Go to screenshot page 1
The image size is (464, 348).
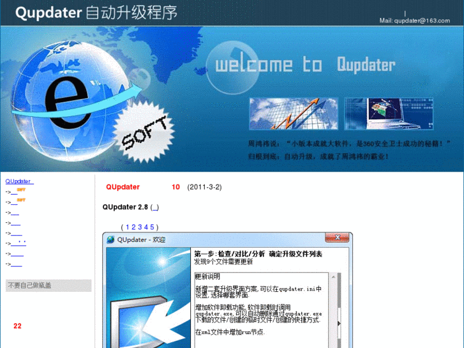[127, 227]
